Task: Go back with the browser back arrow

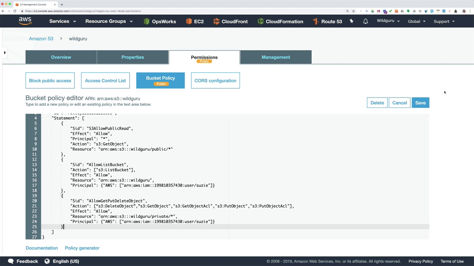Action: (3, 11)
